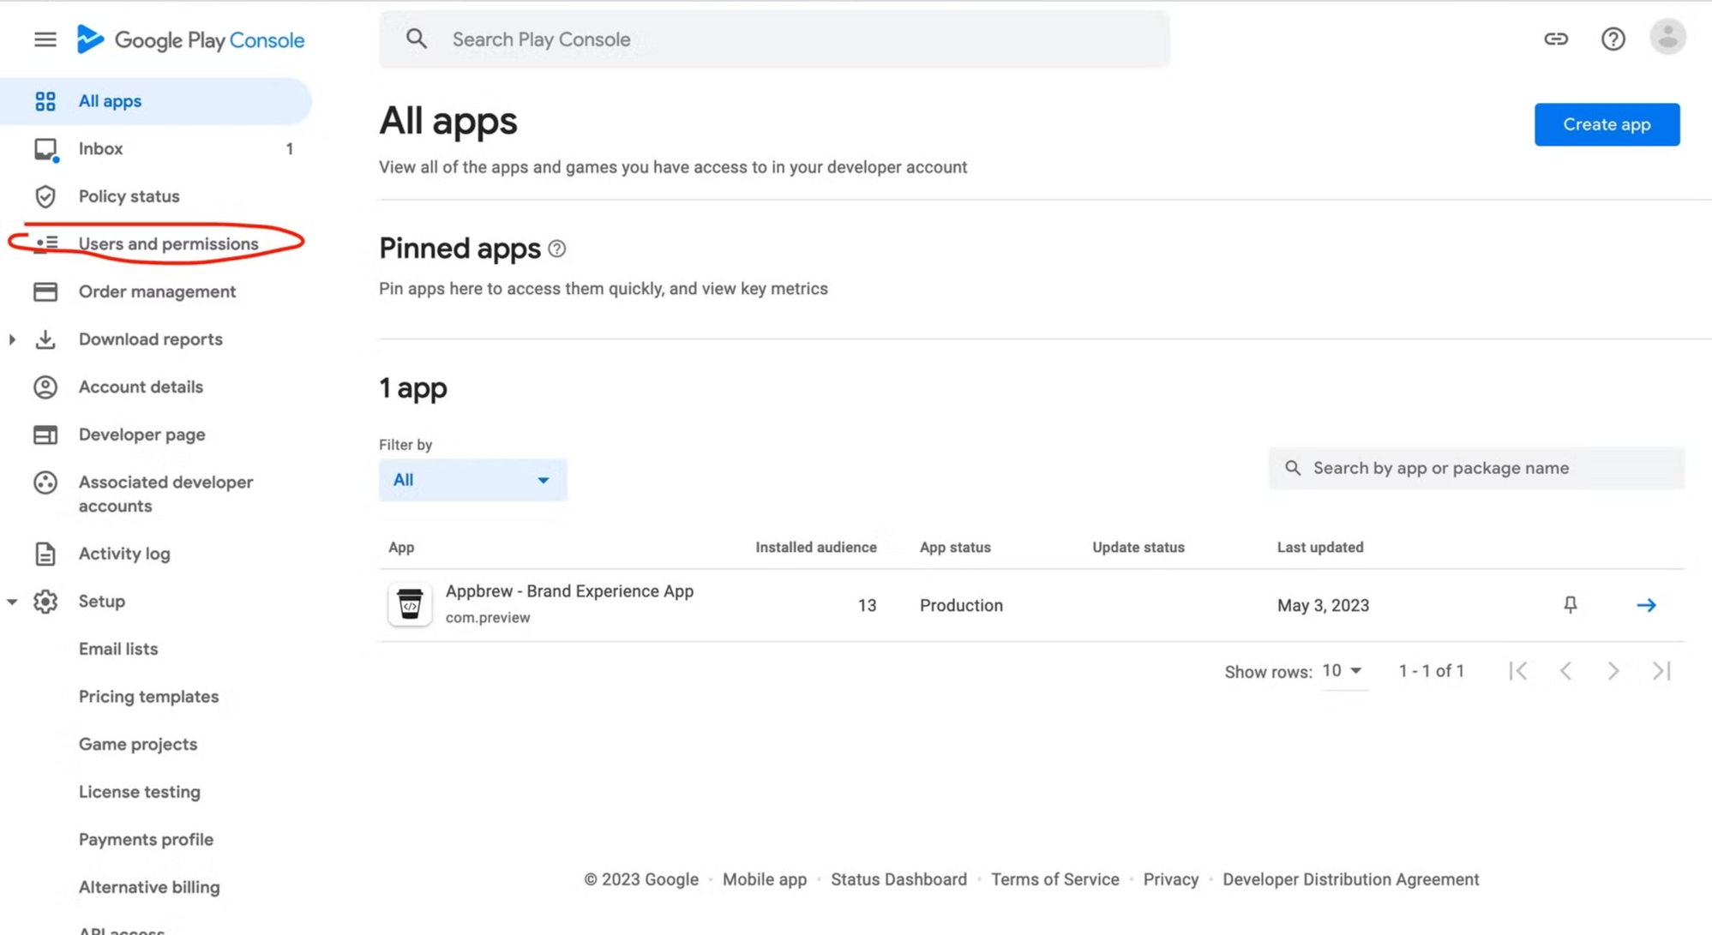Select All apps in sidebar
1712x935 pixels.
pos(155,101)
